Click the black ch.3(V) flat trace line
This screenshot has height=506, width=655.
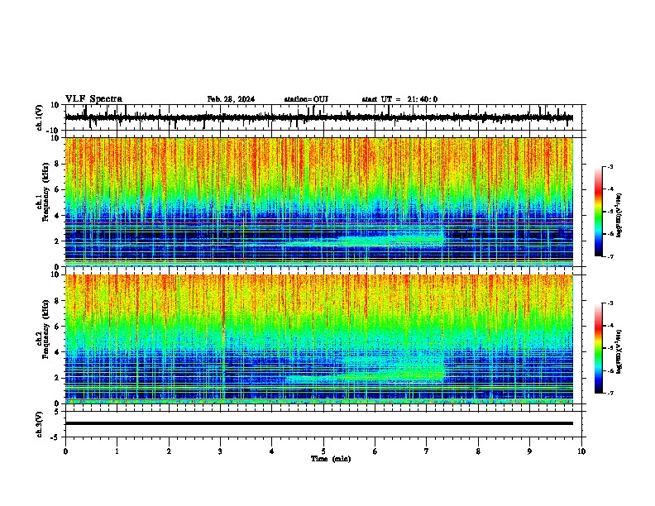pos(319,423)
